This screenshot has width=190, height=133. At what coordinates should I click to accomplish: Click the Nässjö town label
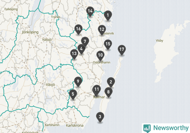coord(47,40)
